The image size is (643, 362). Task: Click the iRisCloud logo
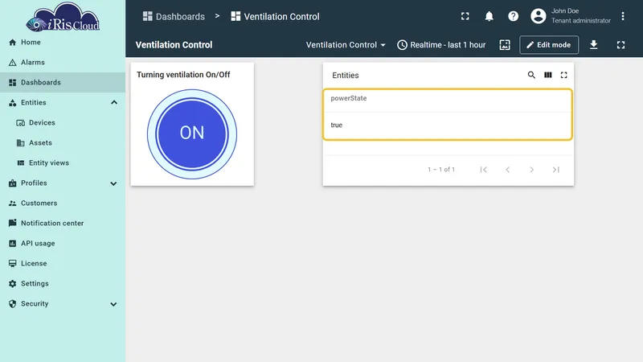63,17
